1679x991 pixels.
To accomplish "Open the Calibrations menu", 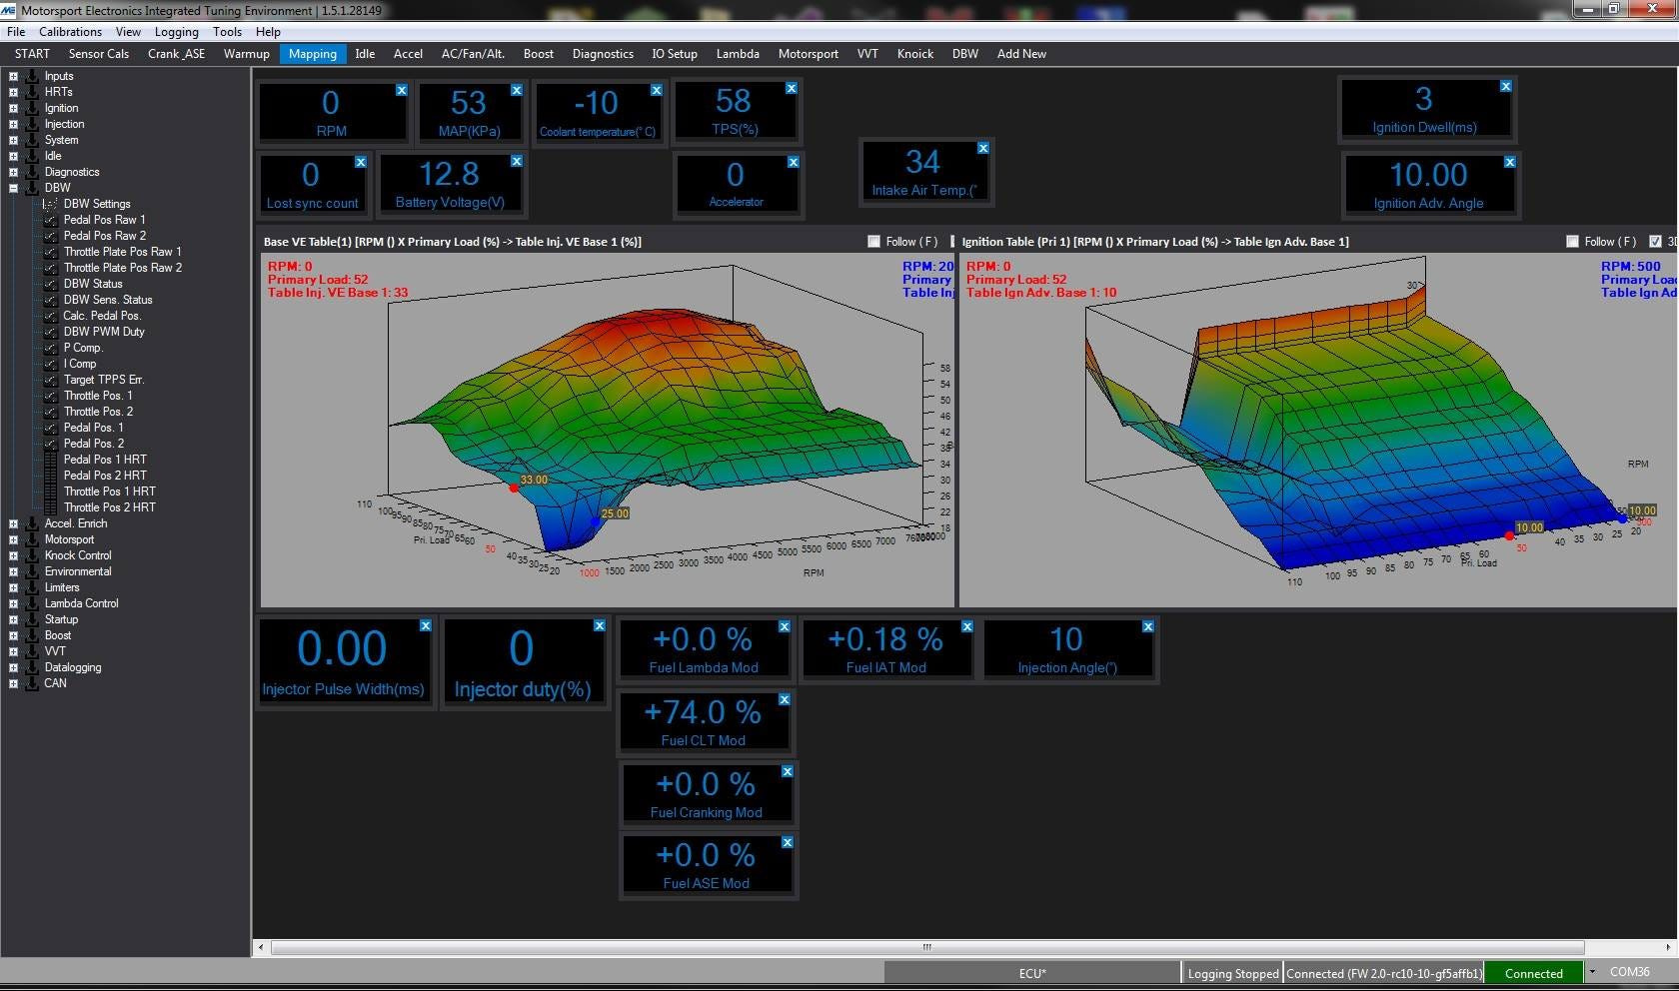I will tap(70, 32).
